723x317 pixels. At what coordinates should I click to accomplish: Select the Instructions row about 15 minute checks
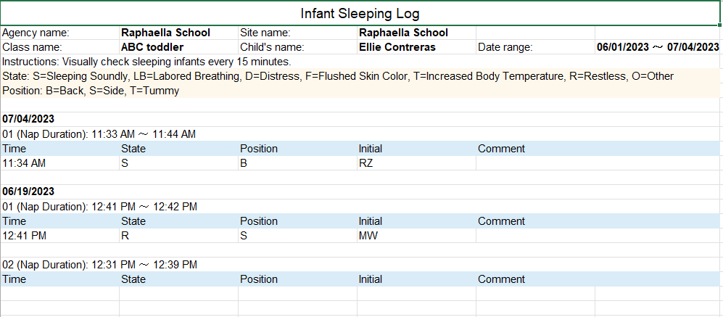tap(146, 62)
